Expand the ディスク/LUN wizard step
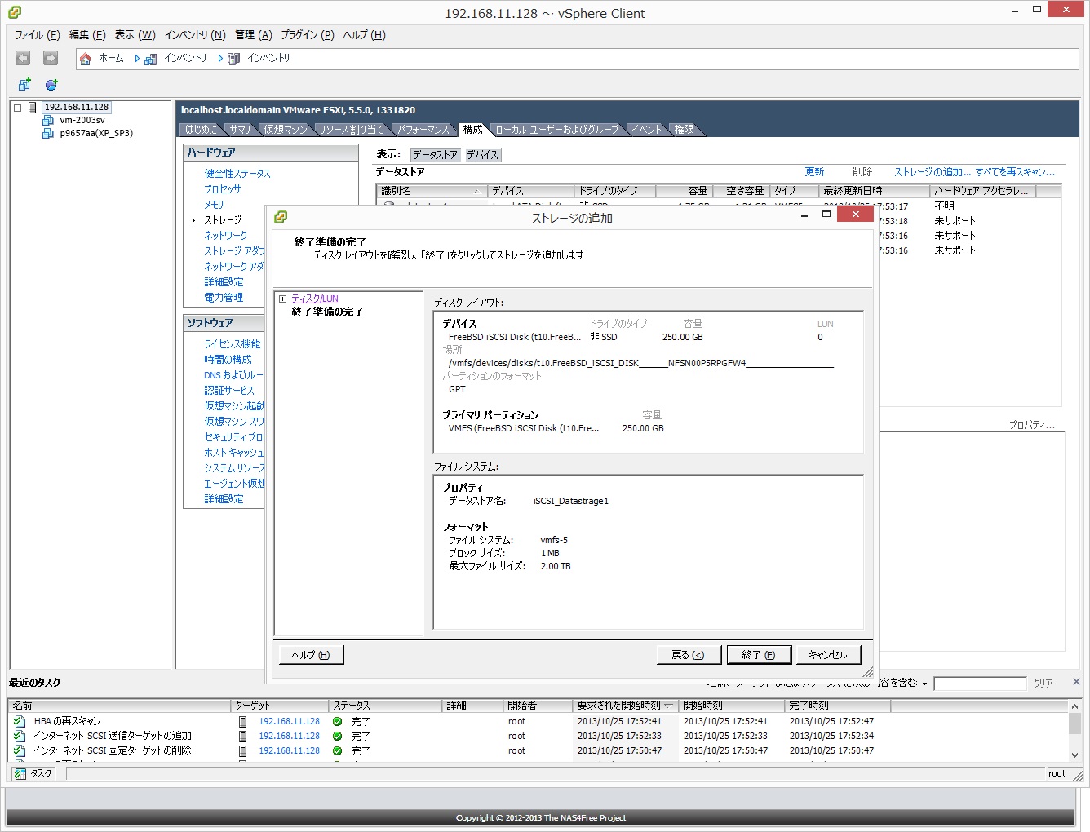 (x=282, y=299)
